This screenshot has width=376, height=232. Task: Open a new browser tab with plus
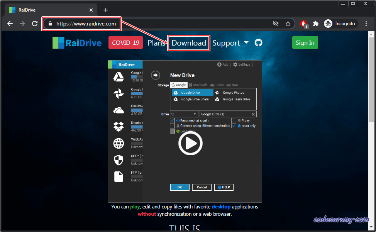pyautogui.click(x=106, y=10)
